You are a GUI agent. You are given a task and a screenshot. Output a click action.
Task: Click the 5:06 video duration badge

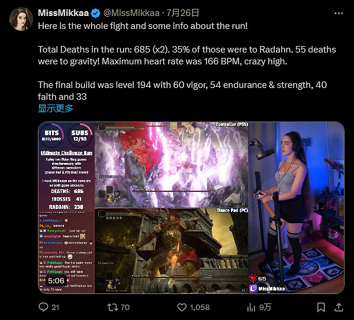point(56,281)
